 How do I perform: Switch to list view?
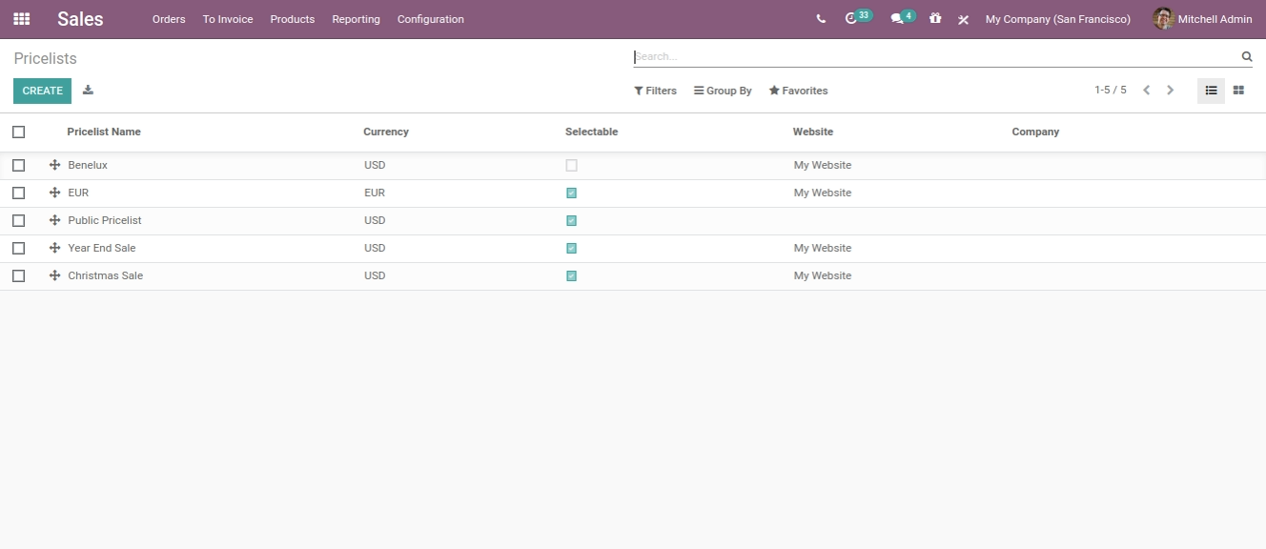click(1211, 91)
